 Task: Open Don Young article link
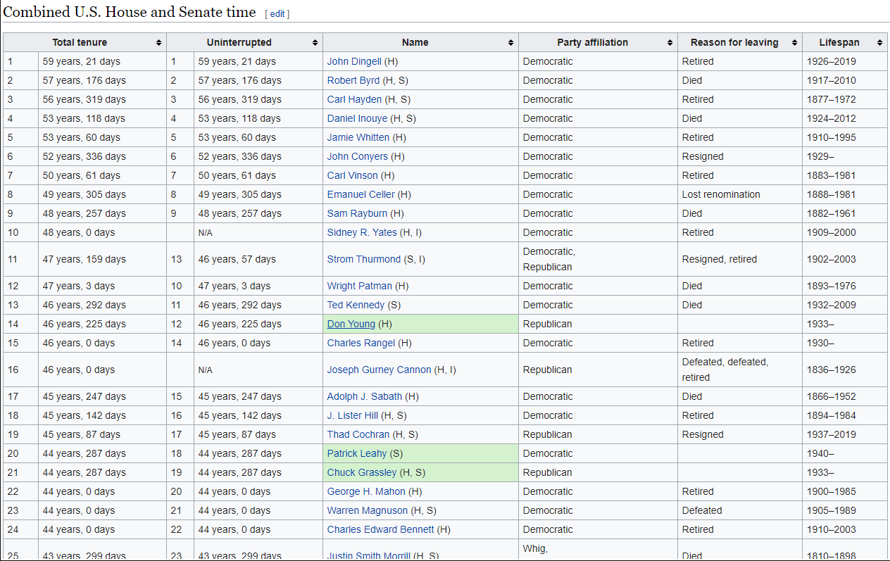tap(351, 324)
